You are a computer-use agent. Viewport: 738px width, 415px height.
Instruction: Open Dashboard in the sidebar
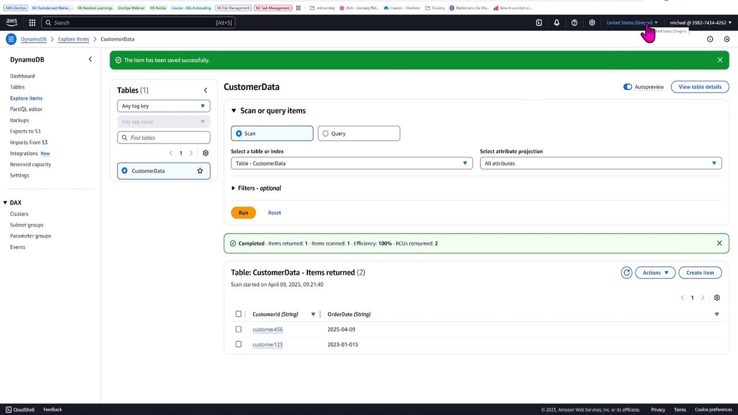click(22, 76)
